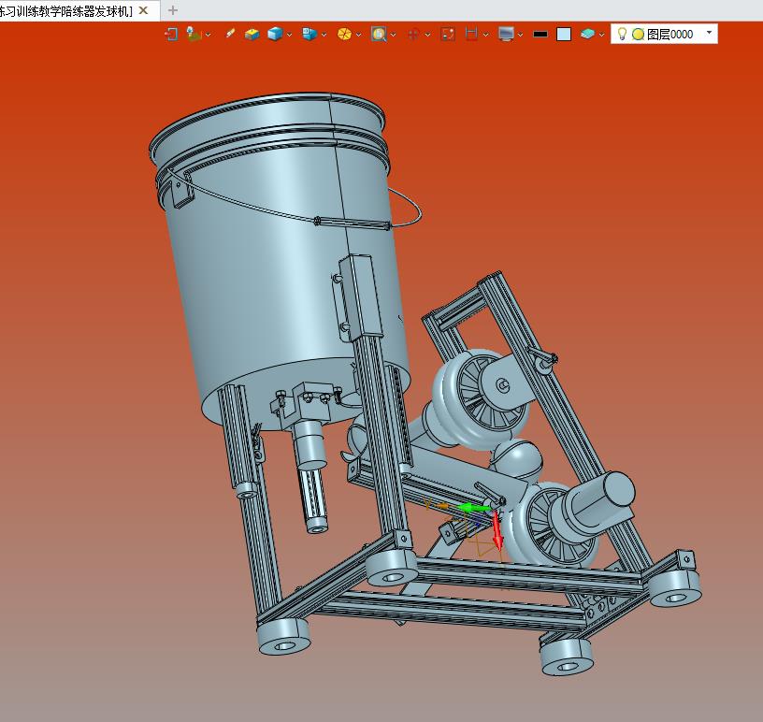Expand dropdown arrow beside teal layer icon

(602, 35)
